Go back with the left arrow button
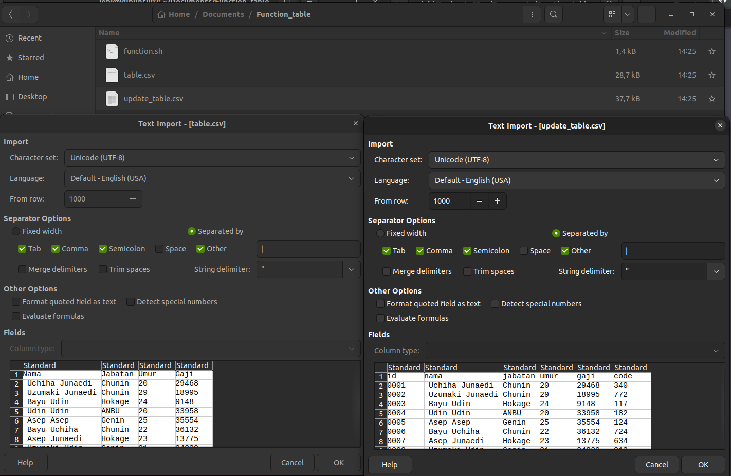 [x=11, y=14]
